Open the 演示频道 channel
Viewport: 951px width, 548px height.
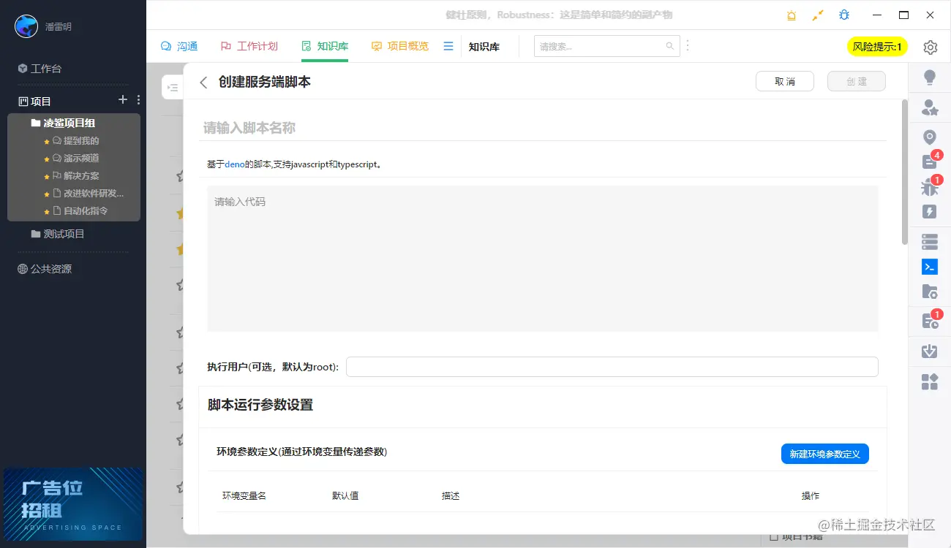75,159
